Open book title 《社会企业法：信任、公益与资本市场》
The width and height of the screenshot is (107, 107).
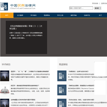point(81,100)
